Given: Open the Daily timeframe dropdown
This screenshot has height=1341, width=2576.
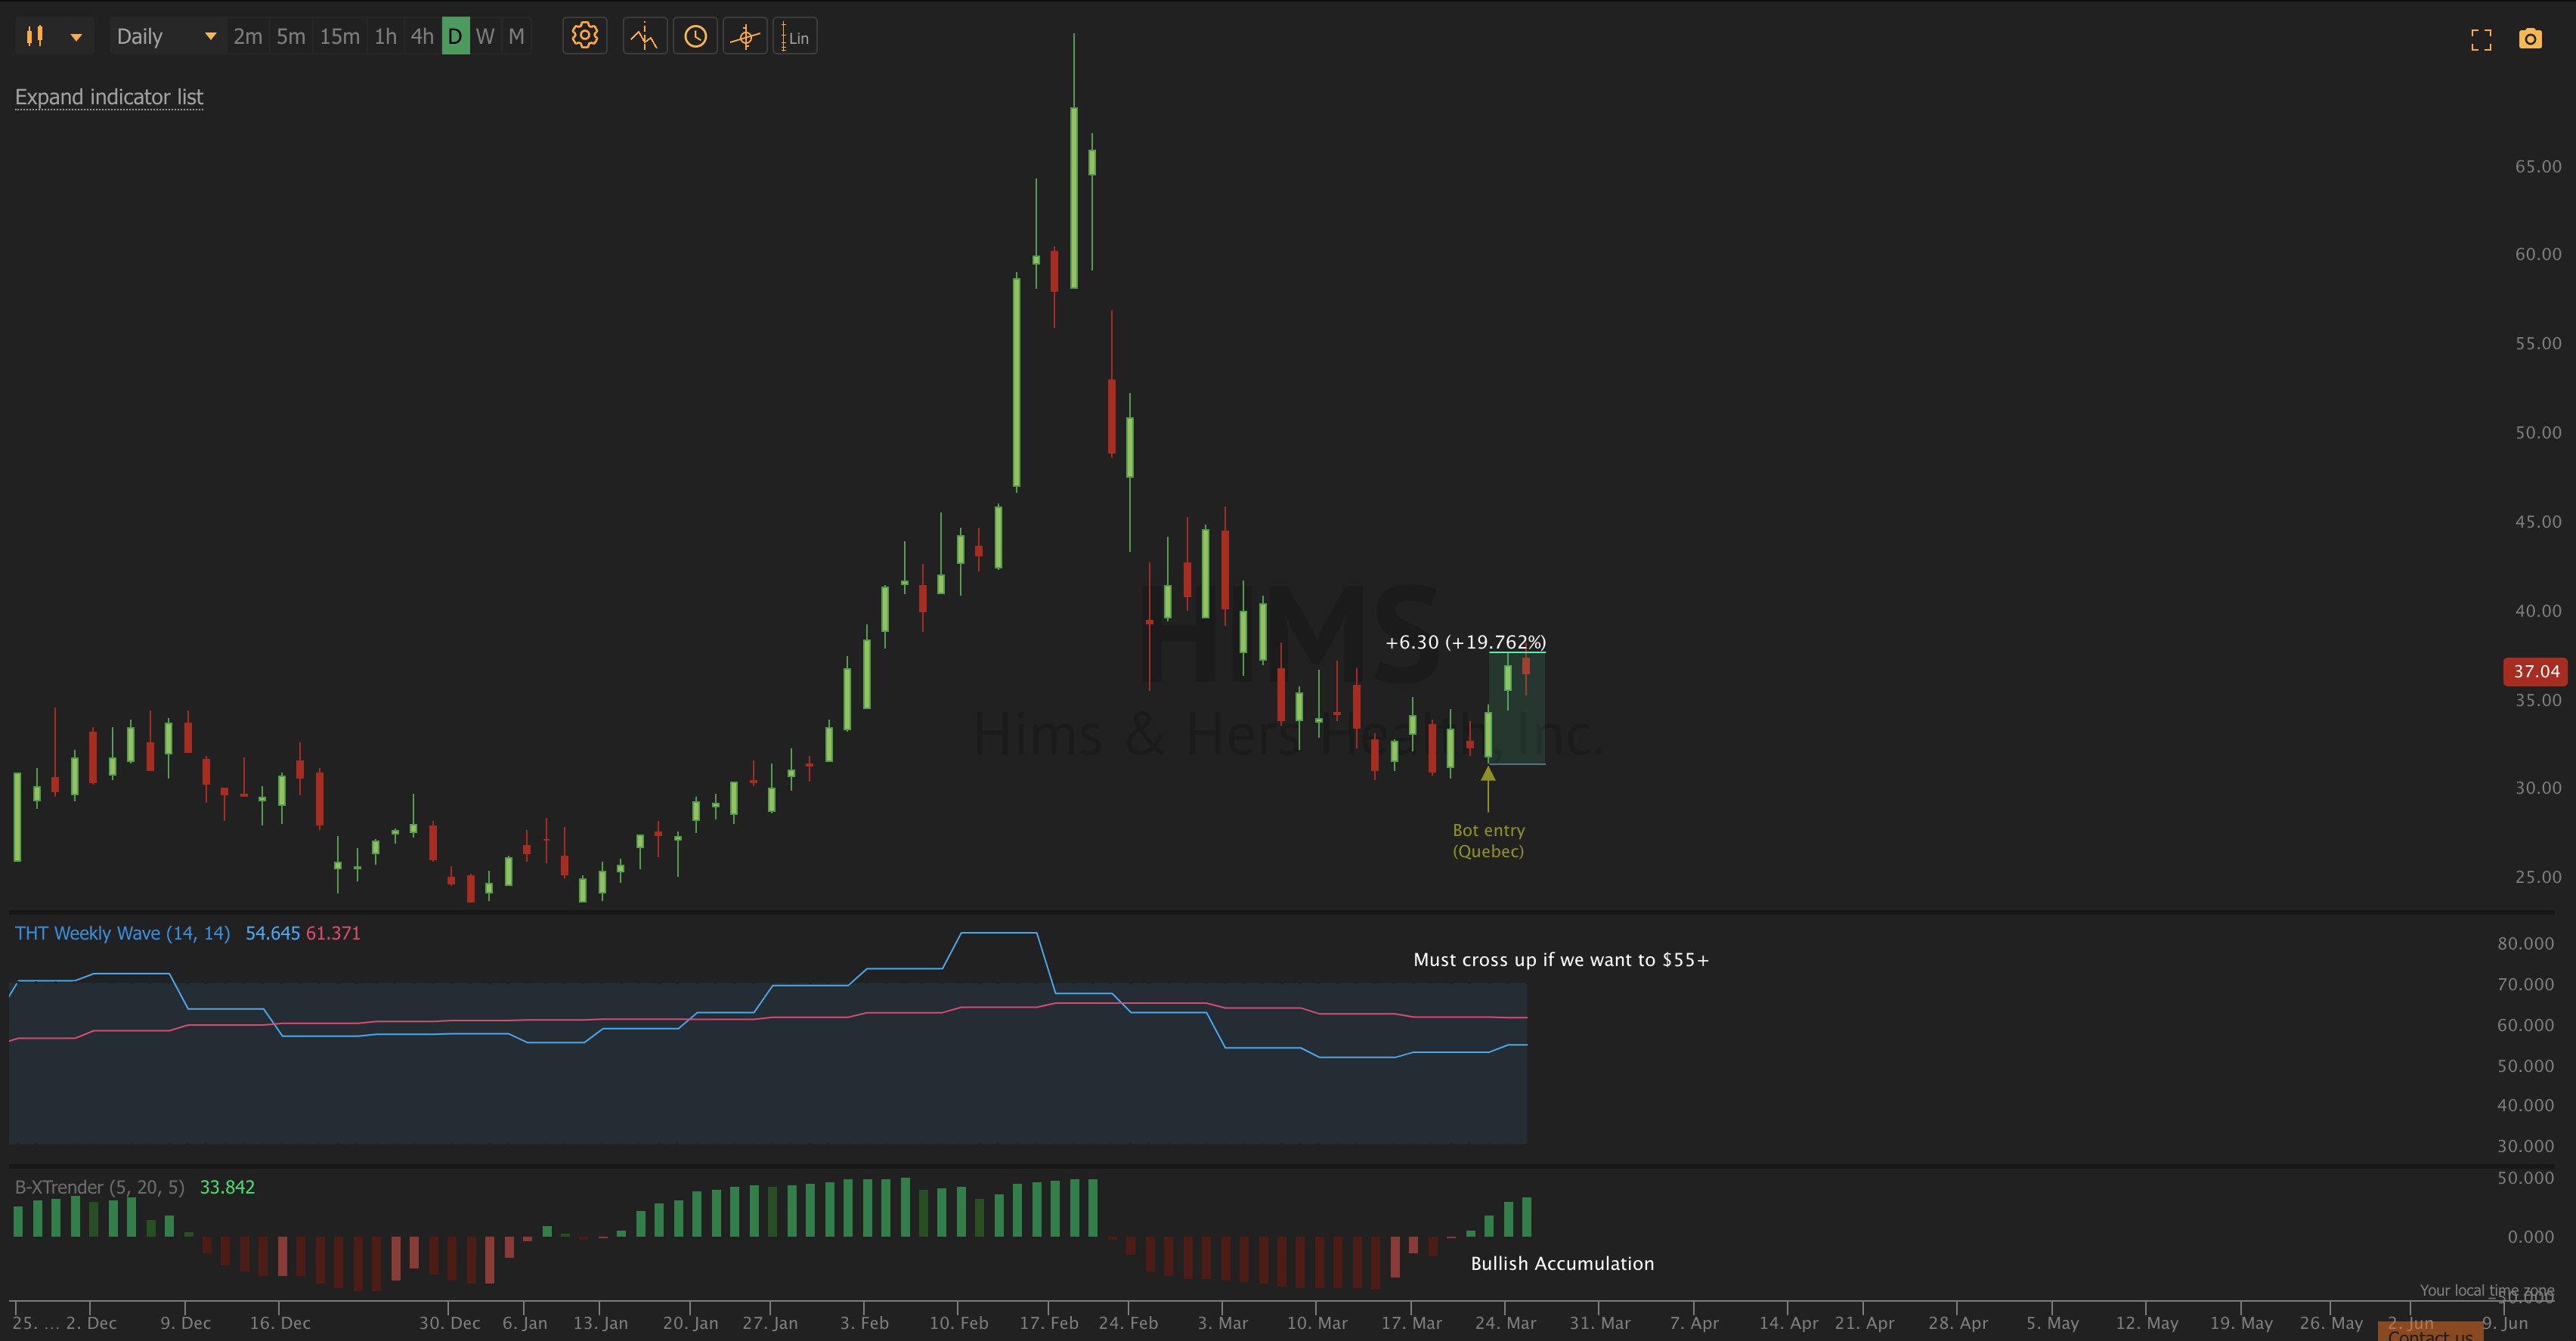Looking at the screenshot, I should pos(166,37).
